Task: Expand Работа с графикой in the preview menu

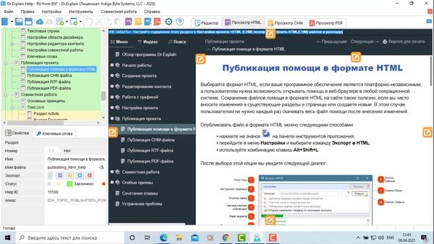Action: 112,97
